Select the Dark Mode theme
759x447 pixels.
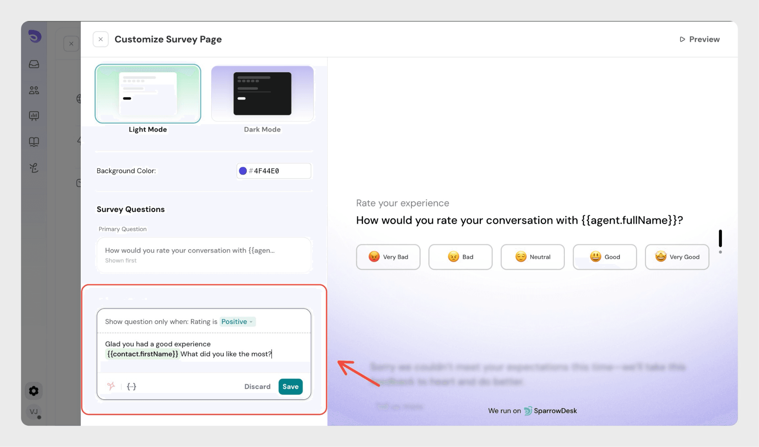click(x=262, y=94)
